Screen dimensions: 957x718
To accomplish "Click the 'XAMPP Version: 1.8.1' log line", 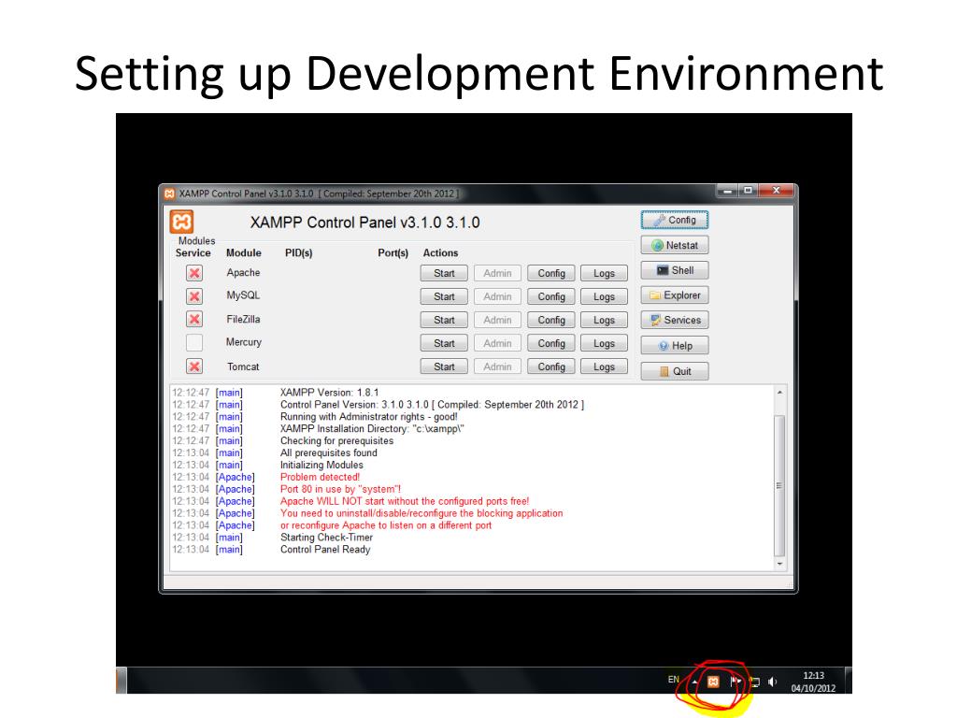I will click(329, 393).
